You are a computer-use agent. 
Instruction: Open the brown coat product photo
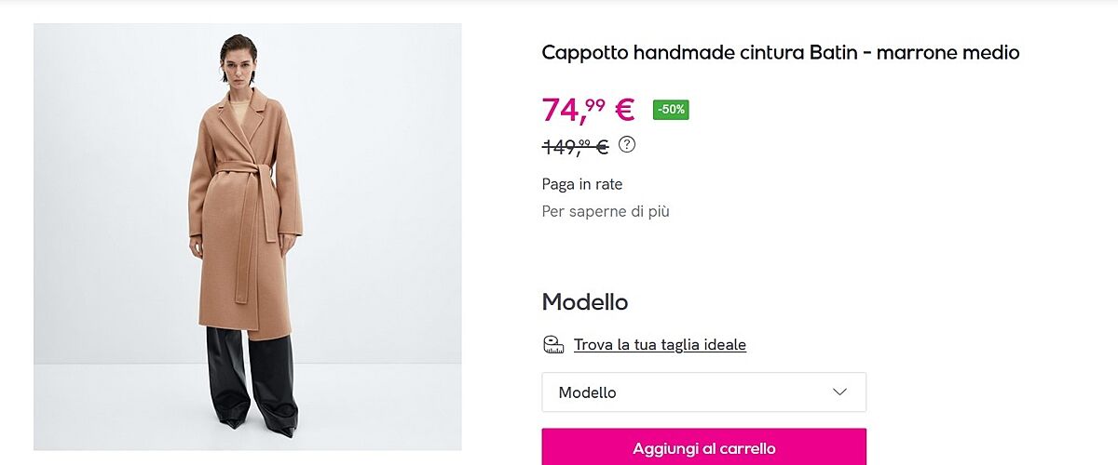tap(248, 237)
